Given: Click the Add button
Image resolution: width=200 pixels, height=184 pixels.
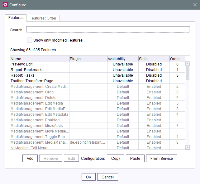Looking at the screenshot, I should pos(30,158).
